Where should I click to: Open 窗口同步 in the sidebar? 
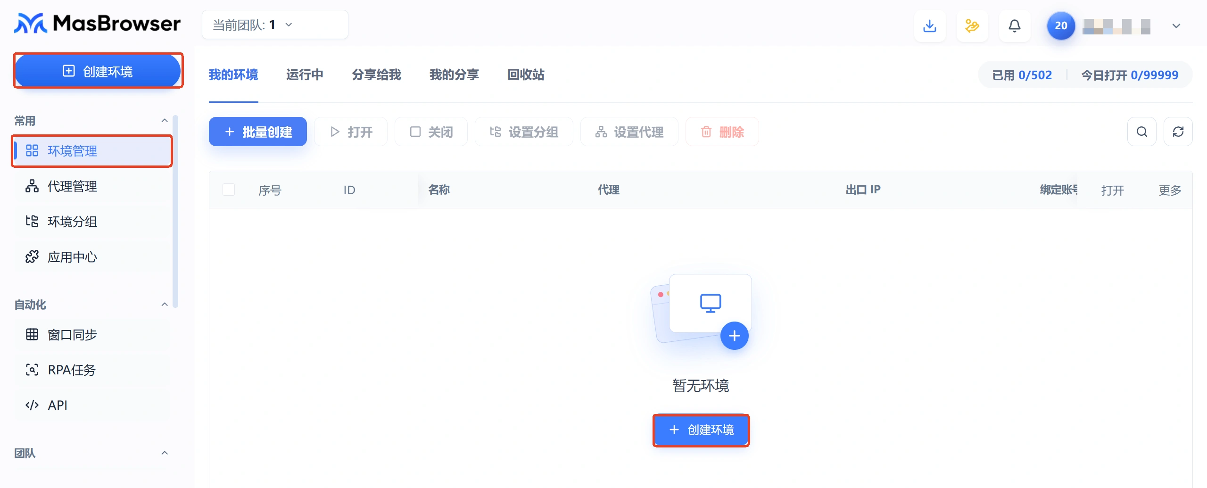pos(92,335)
